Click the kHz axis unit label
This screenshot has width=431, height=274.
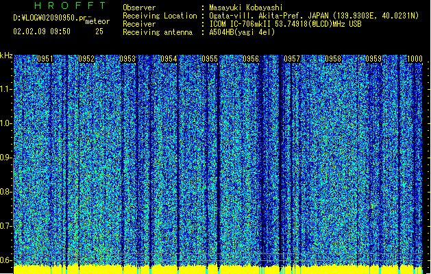(x=6, y=55)
